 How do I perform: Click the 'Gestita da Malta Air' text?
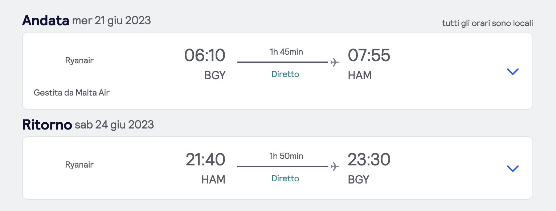(x=71, y=93)
